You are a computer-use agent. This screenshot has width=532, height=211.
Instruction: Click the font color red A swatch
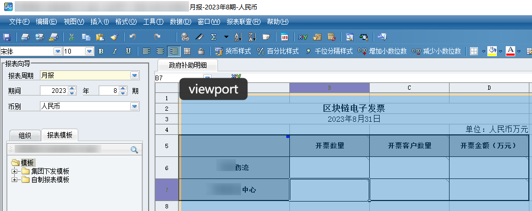click(509, 51)
